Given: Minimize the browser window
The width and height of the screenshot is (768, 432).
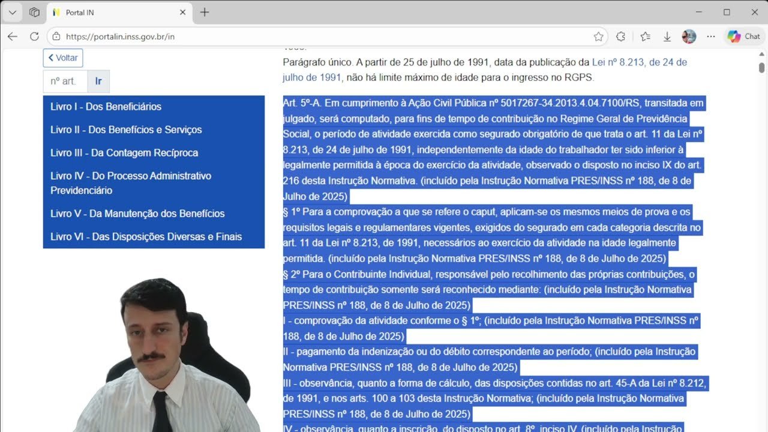Looking at the screenshot, I should coord(700,12).
